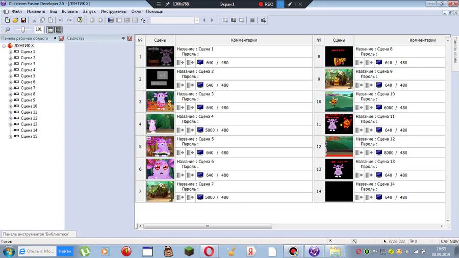The height and width of the screenshot is (258, 459).
Task: Go to next frame arrow
Action: tap(212, 20)
